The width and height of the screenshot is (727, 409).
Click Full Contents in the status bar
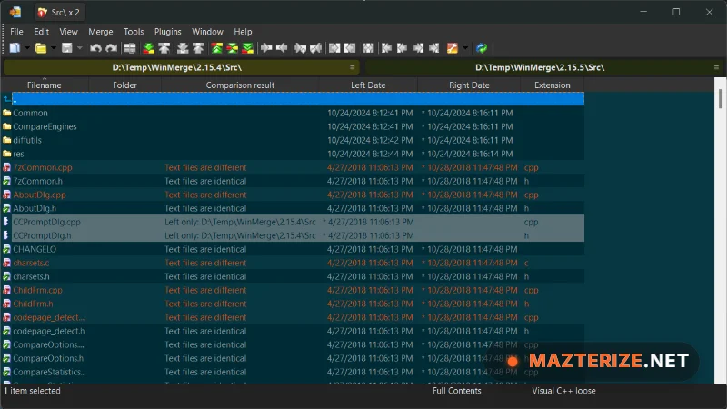[x=457, y=391]
